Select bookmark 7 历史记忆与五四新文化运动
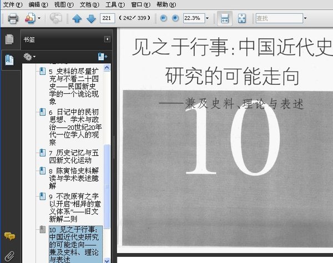 (74, 156)
